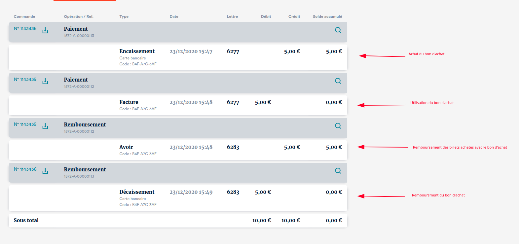Open magnifier on Remboursement 1572-A-00000112 row
Screen dimensions: 519x244
click(338, 126)
